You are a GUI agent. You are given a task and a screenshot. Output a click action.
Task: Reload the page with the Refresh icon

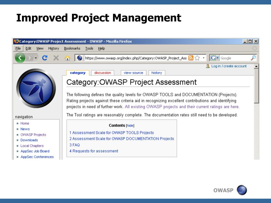tap(45, 58)
